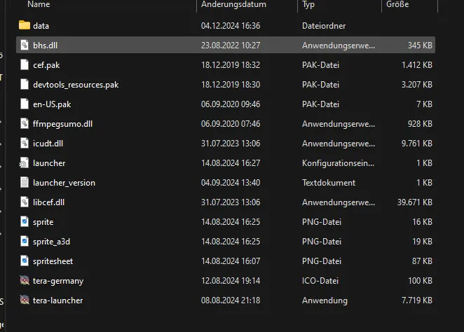Screen dimensions: 464x332
Task: Select the launcher configuration file icon
Action: [x=25, y=163]
